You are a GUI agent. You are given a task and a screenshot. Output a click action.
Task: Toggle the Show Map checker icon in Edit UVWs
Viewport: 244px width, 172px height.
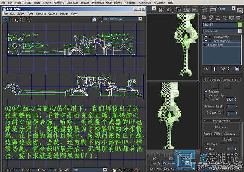click(x=94, y=19)
